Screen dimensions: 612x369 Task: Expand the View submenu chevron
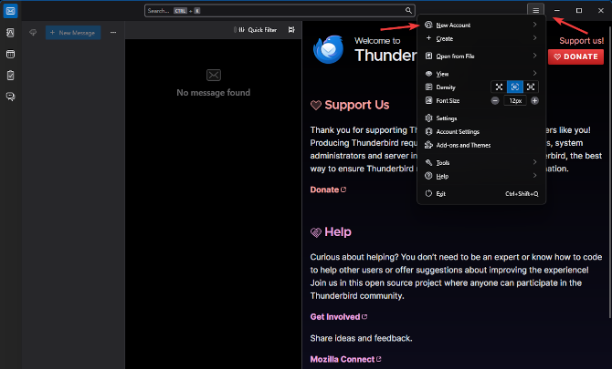point(534,73)
